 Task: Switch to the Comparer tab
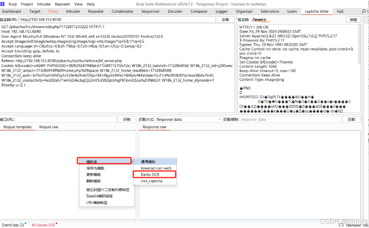click(199, 11)
